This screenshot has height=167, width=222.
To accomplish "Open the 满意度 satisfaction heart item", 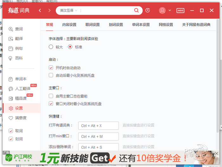I will (x=17, y=118).
